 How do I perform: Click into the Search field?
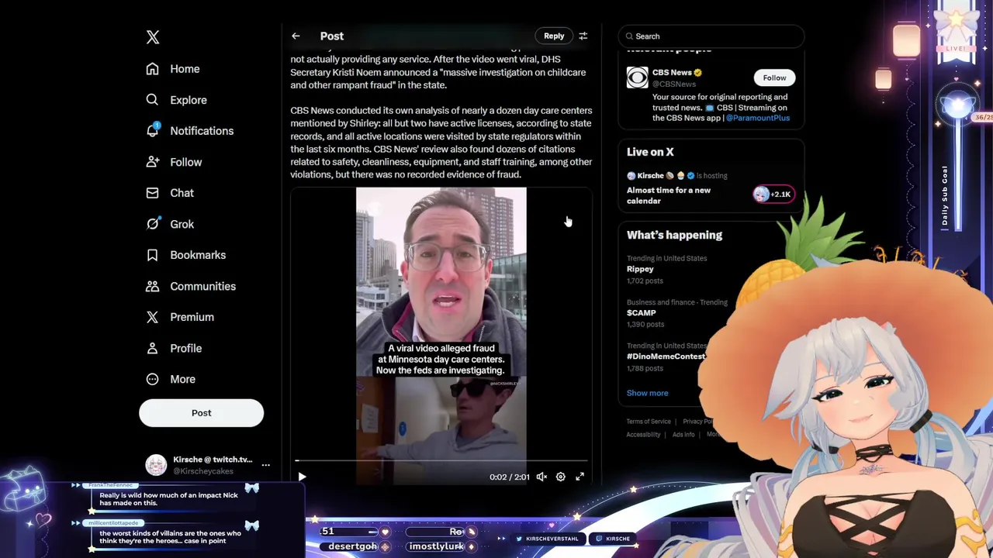tap(711, 36)
